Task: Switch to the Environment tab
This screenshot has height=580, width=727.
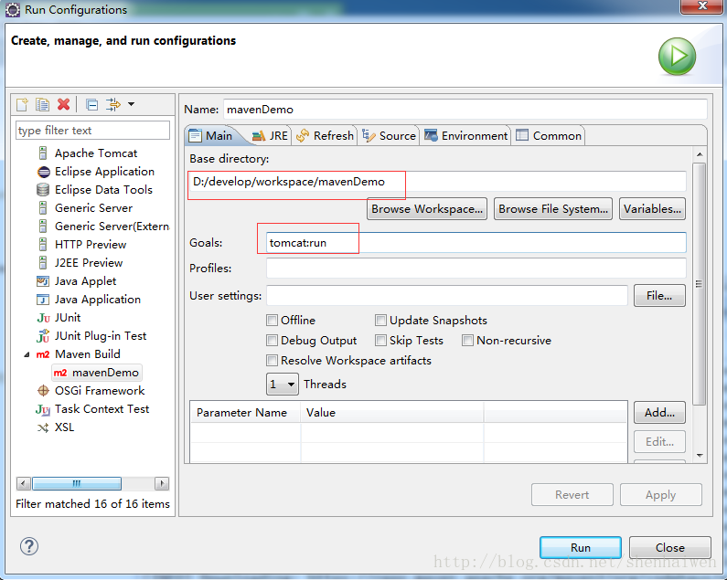Action: point(465,136)
